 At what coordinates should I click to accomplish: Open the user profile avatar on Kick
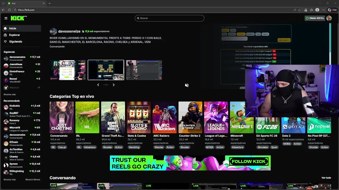point(329,18)
